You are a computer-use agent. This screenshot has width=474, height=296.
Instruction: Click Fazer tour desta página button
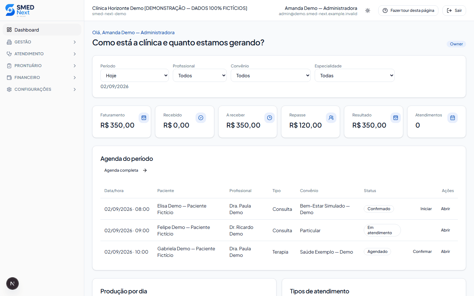(x=408, y=11)
